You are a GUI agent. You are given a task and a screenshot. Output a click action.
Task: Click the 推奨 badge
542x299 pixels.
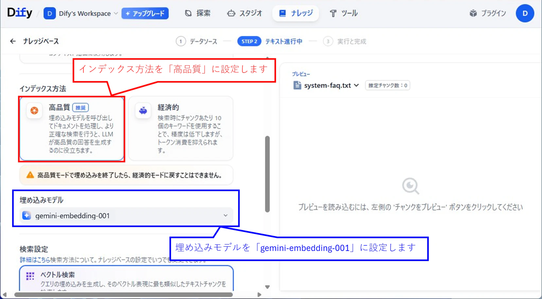80,108
